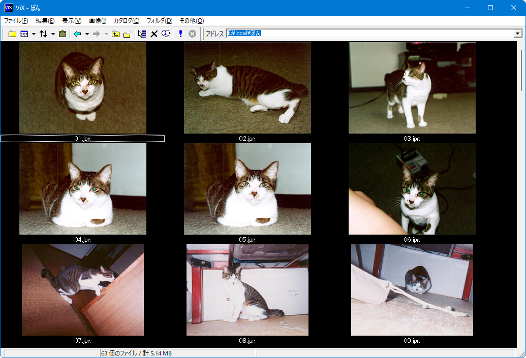This screenshot has width=526, height=358.
Task: Click the 05.jpg file name label
Action: pyautogui.click(x=247, y=240)
